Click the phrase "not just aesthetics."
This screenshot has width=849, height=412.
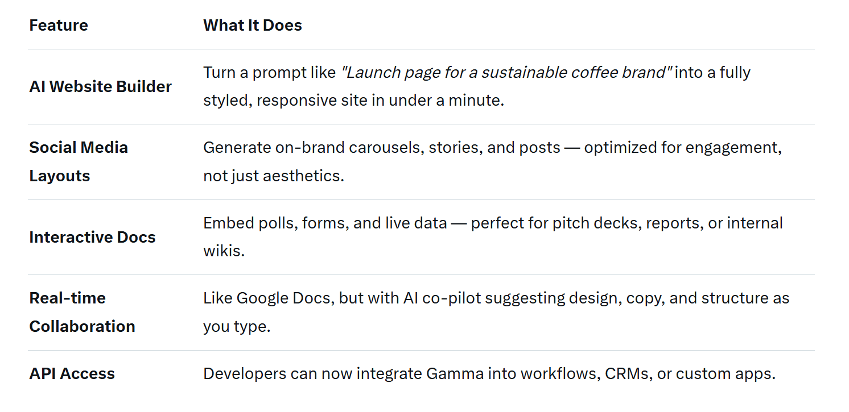click(x=273, y=176)
